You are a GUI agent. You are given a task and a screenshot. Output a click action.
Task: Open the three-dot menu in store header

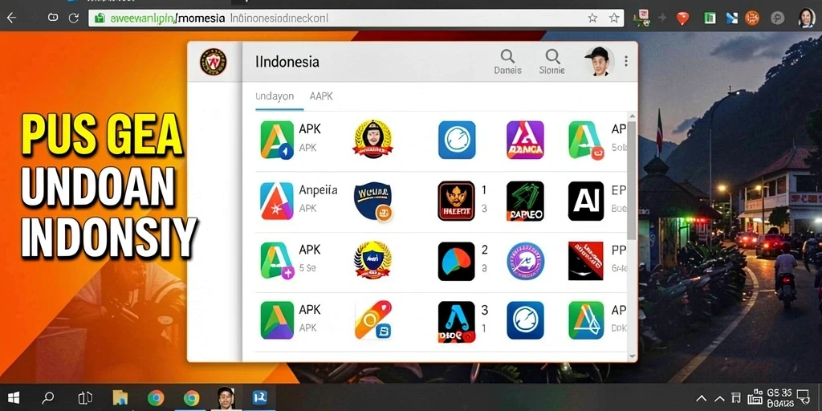click(x=626, y=61)
